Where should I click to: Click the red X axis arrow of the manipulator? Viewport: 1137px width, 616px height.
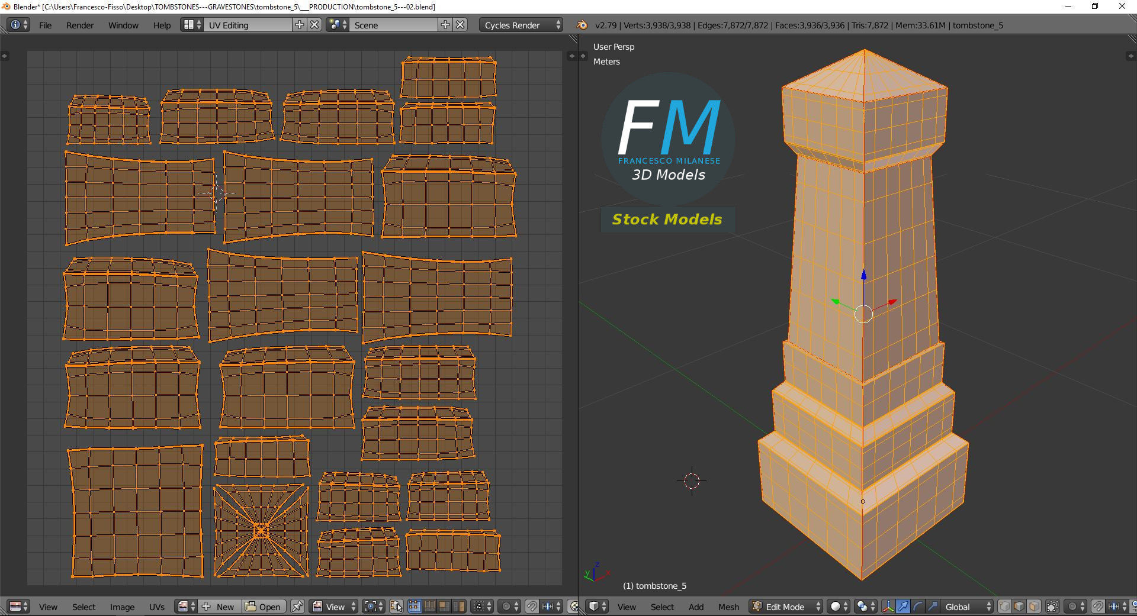click(x=892, y=303)
